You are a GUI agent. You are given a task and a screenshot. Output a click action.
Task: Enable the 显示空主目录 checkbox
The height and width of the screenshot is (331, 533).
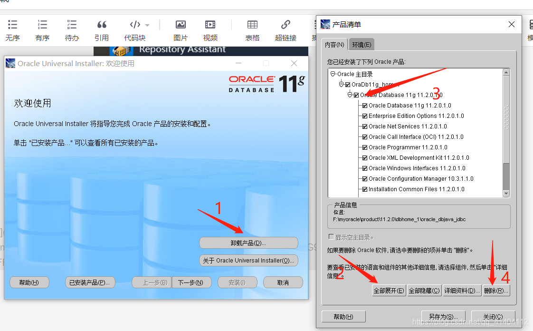pos(332,236)
